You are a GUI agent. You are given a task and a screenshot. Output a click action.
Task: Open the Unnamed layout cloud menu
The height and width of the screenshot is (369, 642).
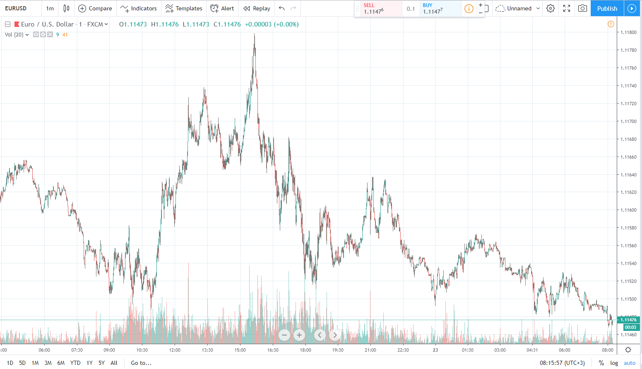518,8
